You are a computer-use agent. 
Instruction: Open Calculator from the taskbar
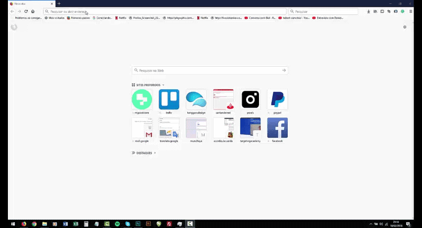pos(86,224)
